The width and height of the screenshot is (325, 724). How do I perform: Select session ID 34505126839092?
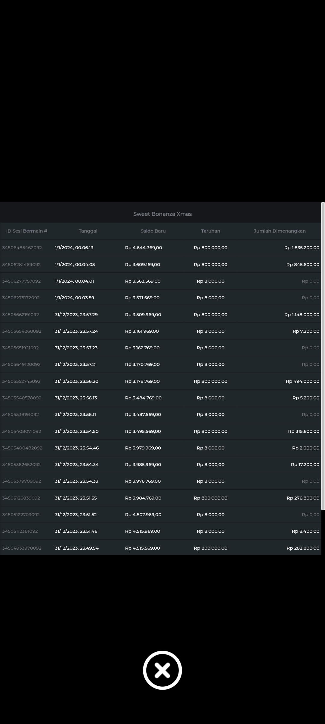tap(21, 498)
